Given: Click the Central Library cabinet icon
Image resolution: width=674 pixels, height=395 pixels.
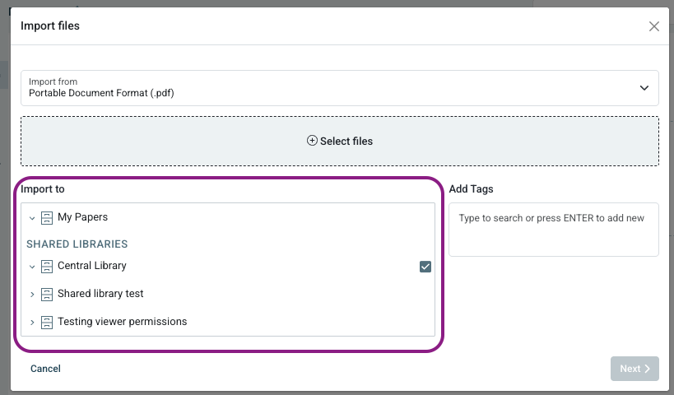Looking at the screenshot, I should coord(47,267).
